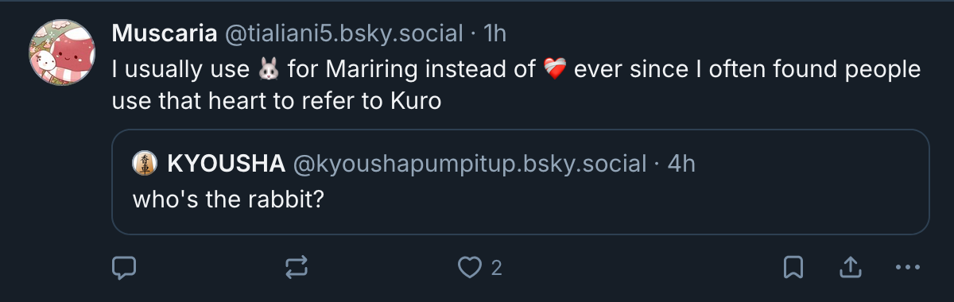954x302 pixels.
Task: Repost Muscaria's post using the arrows icon
Action: point(297,268)
